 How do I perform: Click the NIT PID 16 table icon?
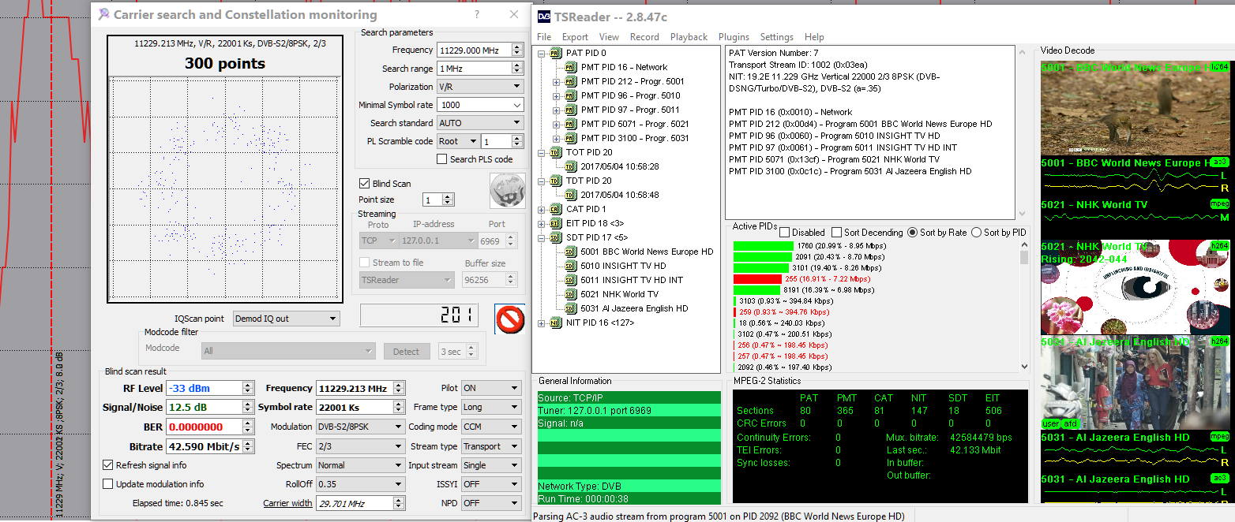pos(555,323)
